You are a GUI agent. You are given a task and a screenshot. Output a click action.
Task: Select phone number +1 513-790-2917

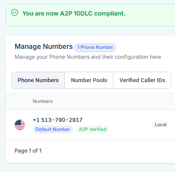click(58, 120)
